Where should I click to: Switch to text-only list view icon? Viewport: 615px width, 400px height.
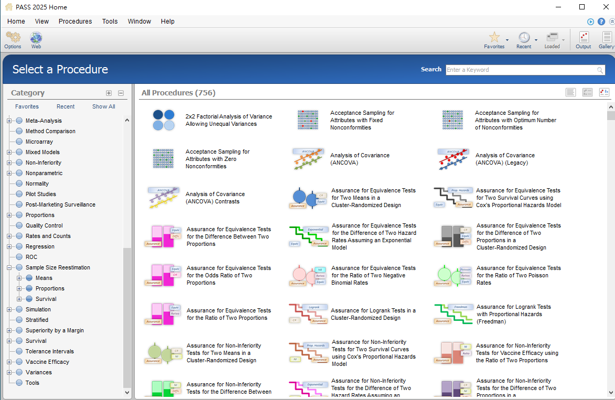tap(570, 93)
